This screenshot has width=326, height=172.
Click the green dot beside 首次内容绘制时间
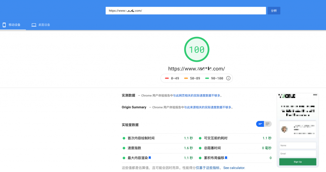(124, 138)
